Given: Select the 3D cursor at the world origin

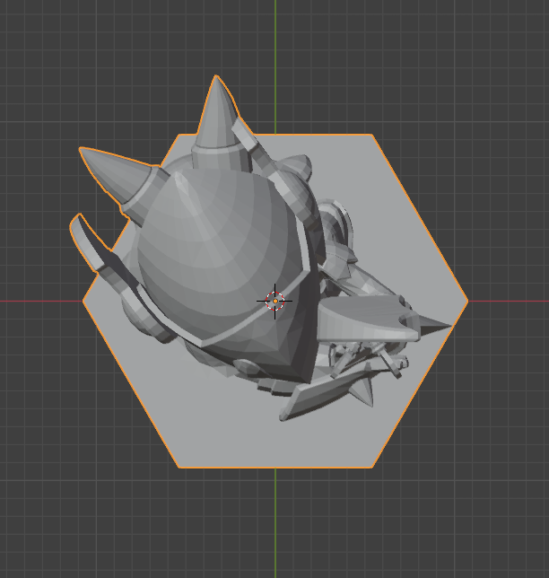Looking at the screenshot, I should 274,302.
